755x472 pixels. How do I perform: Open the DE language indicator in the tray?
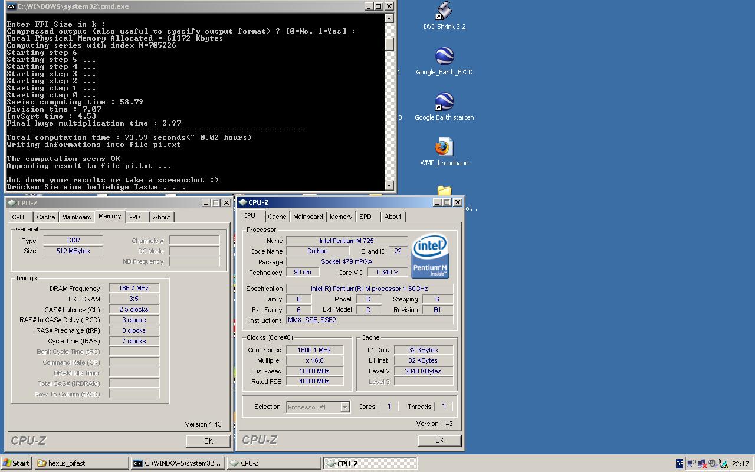coord(679,464)
